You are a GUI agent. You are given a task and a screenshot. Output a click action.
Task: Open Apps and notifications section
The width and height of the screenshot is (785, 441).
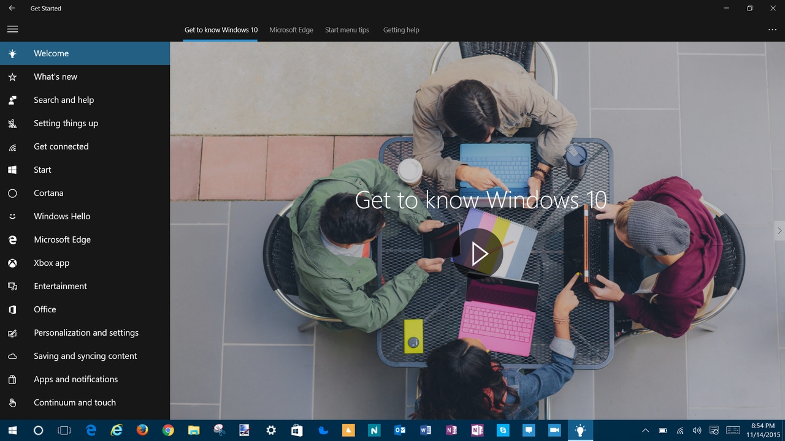pos(85,379)
